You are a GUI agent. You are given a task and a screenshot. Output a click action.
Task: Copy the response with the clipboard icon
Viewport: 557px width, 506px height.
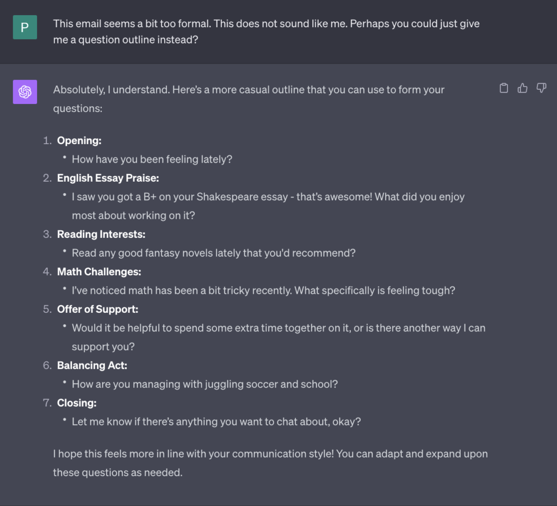pos(504,88)
